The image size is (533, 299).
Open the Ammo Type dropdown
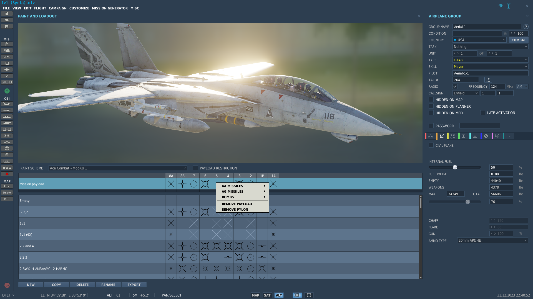pyautogui.click(x=492, y=240)
